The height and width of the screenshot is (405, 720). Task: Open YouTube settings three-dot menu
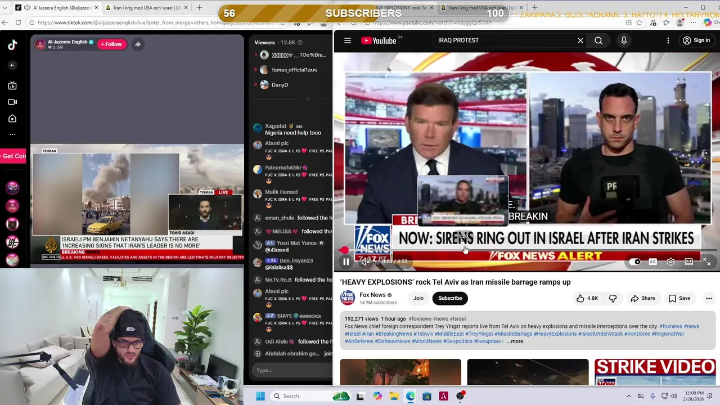point(668,40)
